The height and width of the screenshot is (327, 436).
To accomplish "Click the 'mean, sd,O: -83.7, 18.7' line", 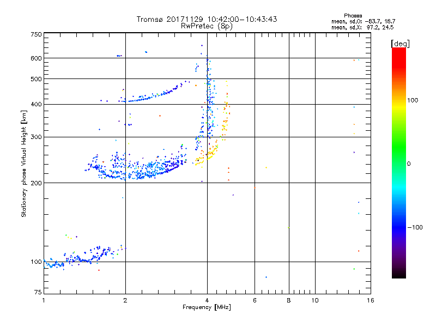I will (363, 21).
